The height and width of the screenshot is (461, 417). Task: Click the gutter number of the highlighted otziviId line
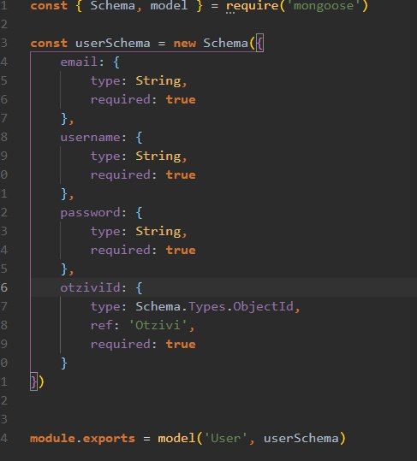[x=3, y=287]
